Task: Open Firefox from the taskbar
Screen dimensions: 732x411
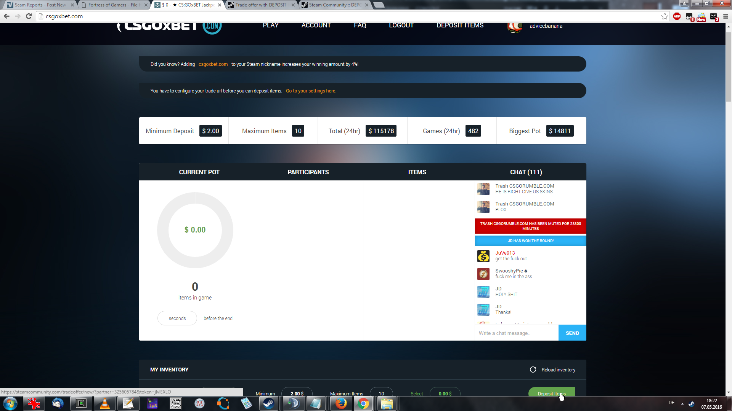Action: click(341, 403)
